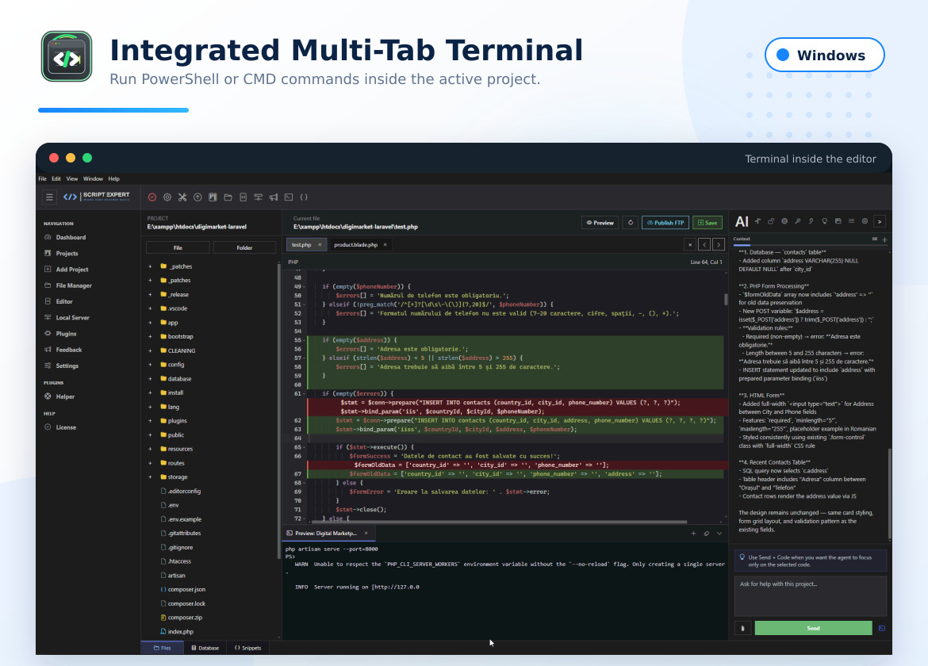Click the lightbulb icon in AI panel header

tap(824, 221)
